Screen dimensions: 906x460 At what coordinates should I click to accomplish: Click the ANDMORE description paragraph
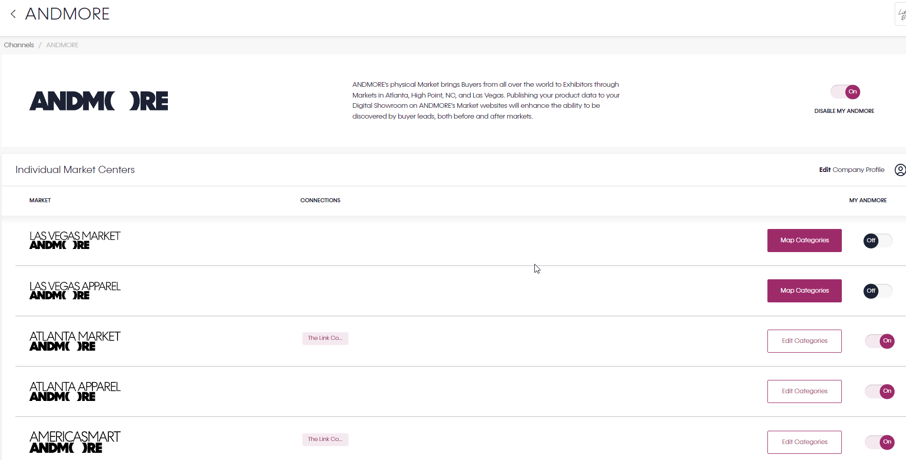point(486,100)
